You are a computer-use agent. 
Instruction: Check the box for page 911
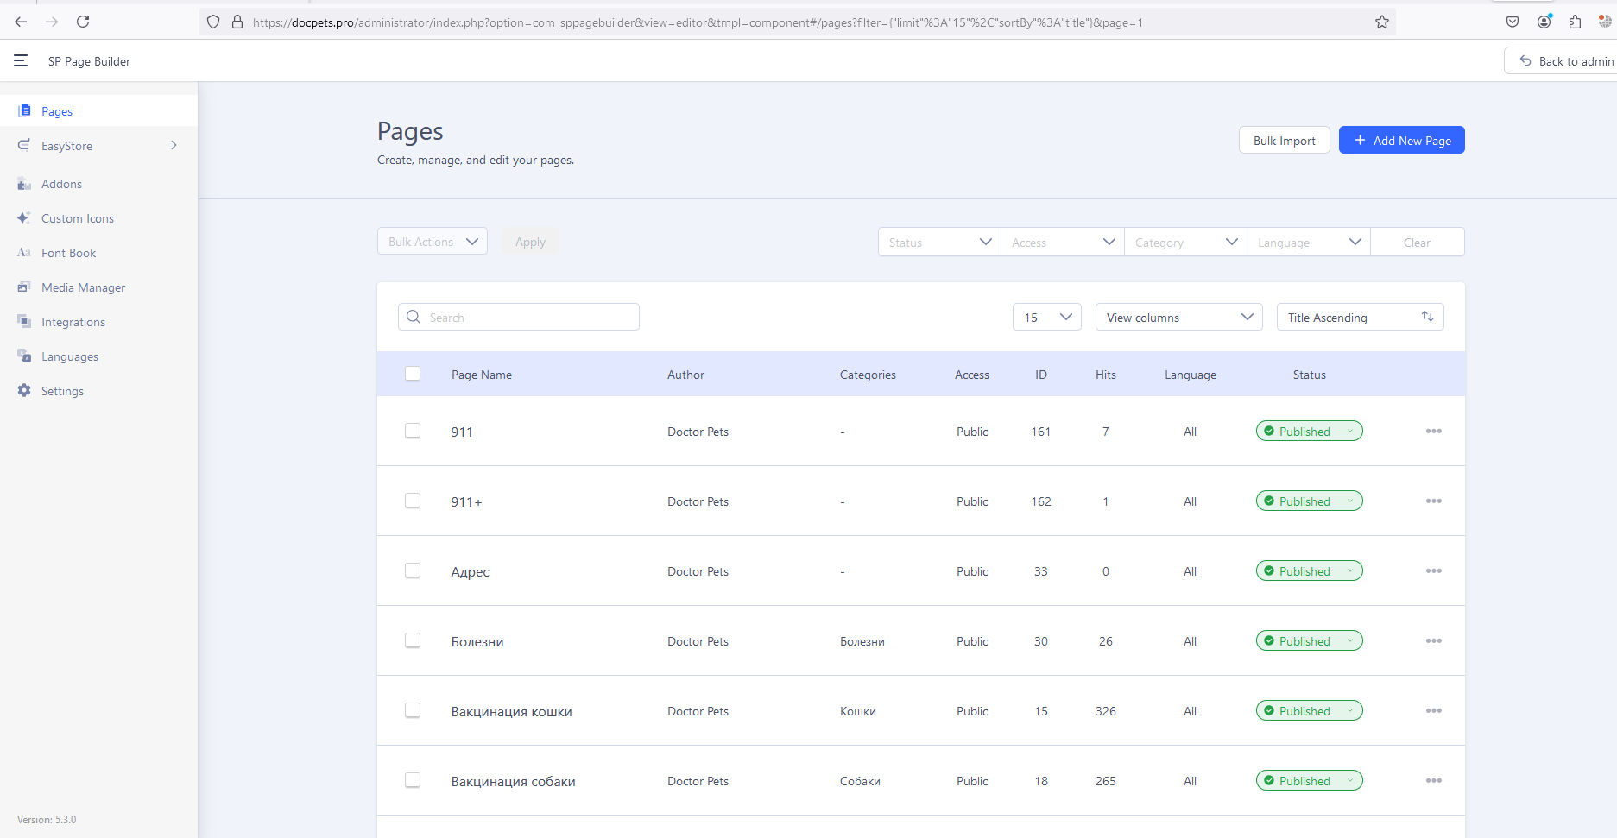pos(413,431)
